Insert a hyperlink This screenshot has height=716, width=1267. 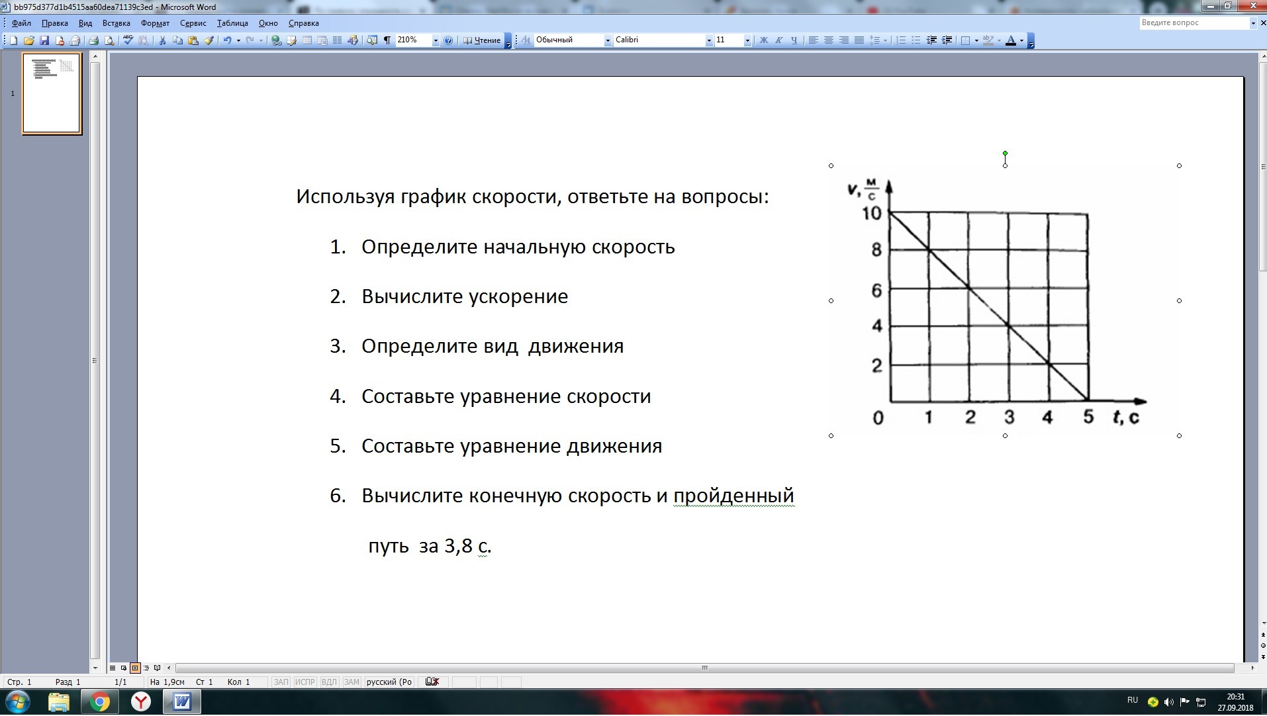(x=276, y=40)
